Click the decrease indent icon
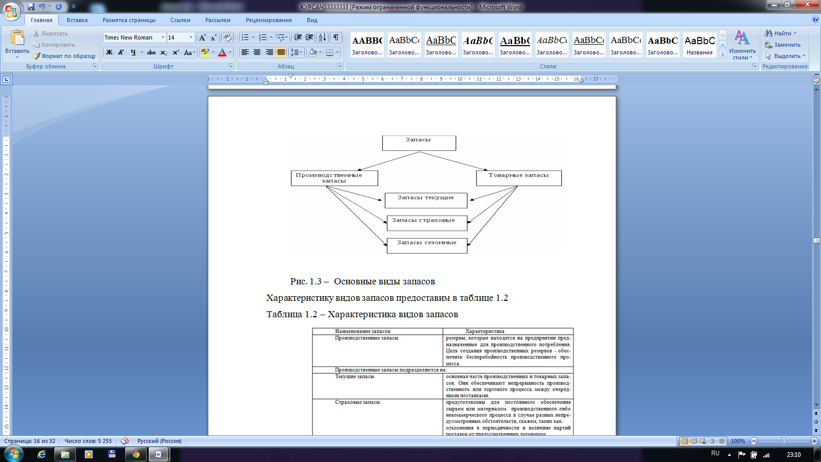 pyautogui.click(x=298, y=37)
